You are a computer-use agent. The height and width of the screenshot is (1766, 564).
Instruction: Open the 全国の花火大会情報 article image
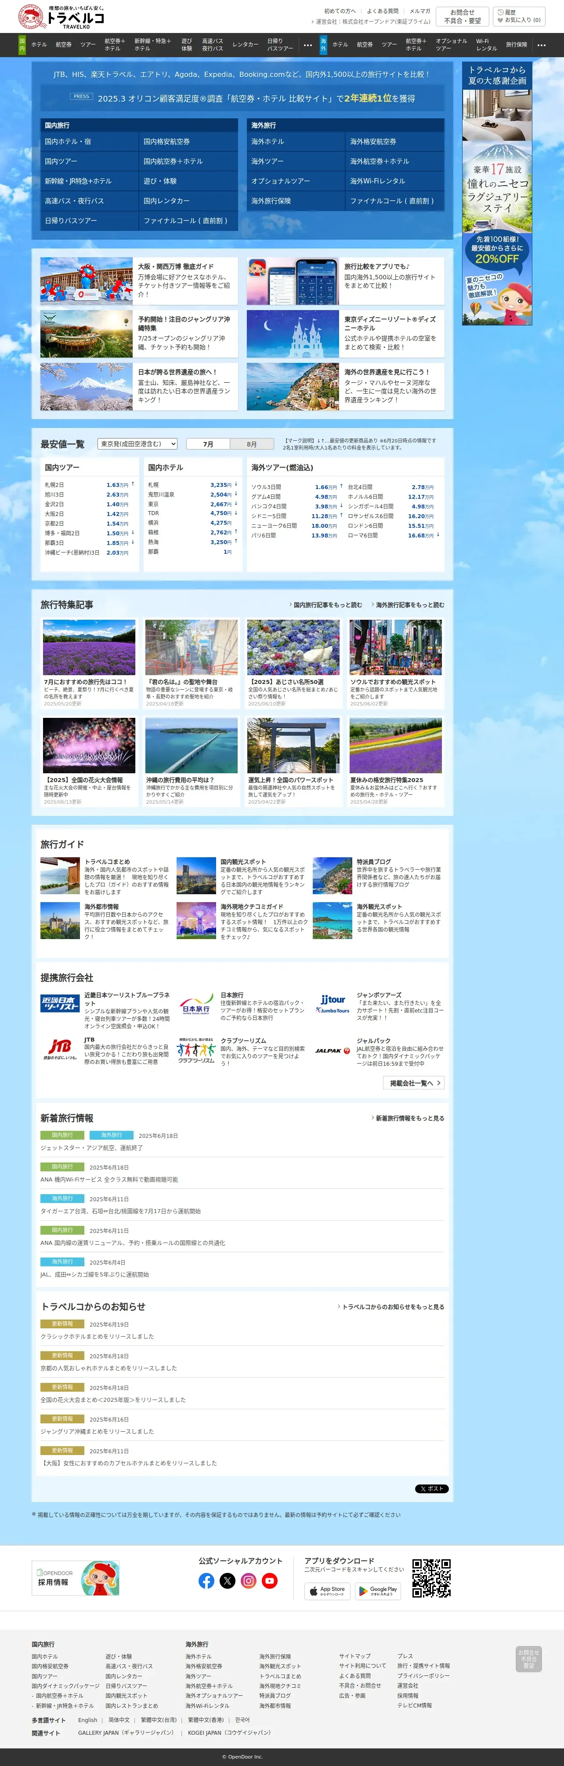pyautogui.click(x=89, y=745)
